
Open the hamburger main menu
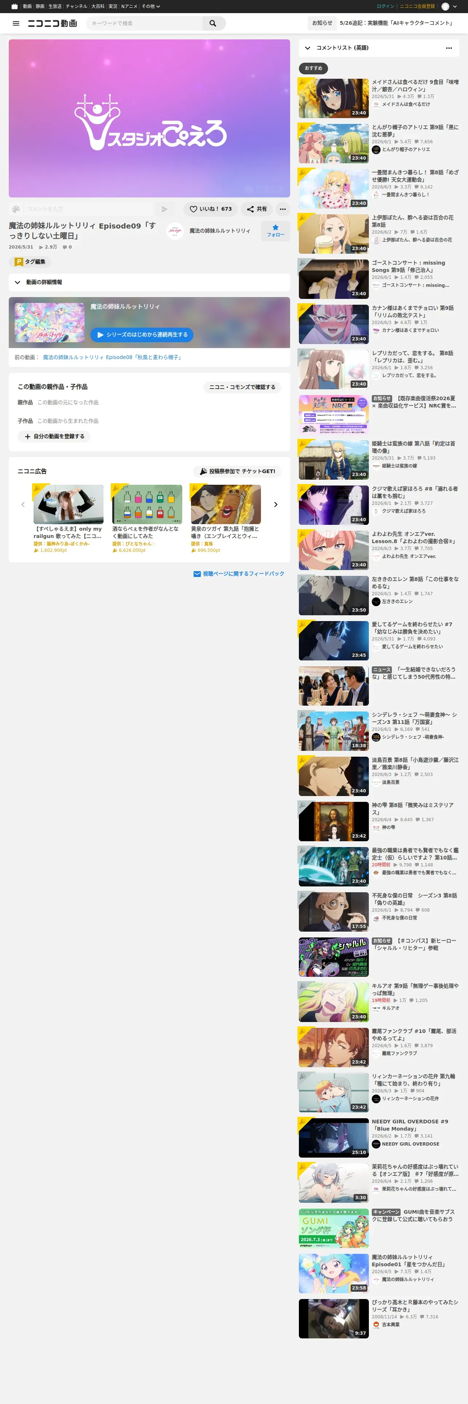[16, 23]
